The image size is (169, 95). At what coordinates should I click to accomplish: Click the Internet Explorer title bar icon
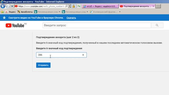(x=2, y=2)
